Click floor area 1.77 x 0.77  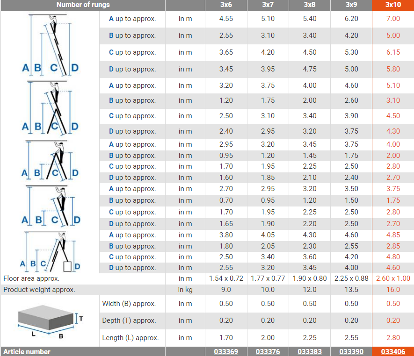(268, 278)
